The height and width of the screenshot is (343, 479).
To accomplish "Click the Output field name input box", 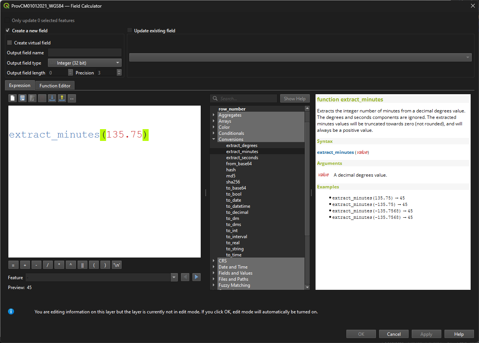I will [84, 53].
